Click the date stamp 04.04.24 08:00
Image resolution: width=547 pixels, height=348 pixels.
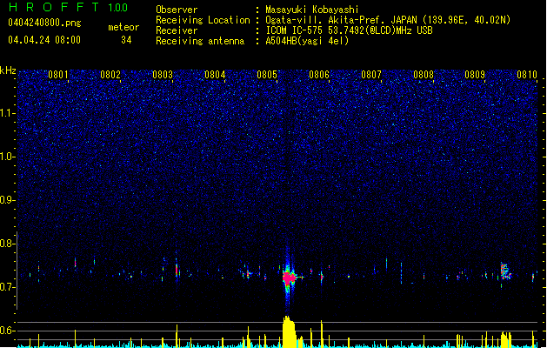coord(44,40)
